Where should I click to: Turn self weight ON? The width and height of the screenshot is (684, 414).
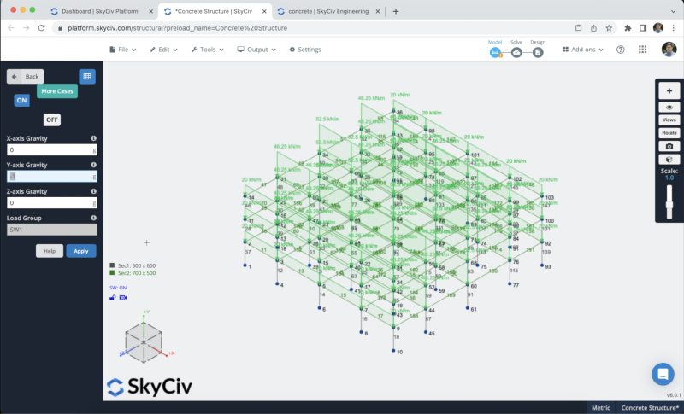coord(21,101)
